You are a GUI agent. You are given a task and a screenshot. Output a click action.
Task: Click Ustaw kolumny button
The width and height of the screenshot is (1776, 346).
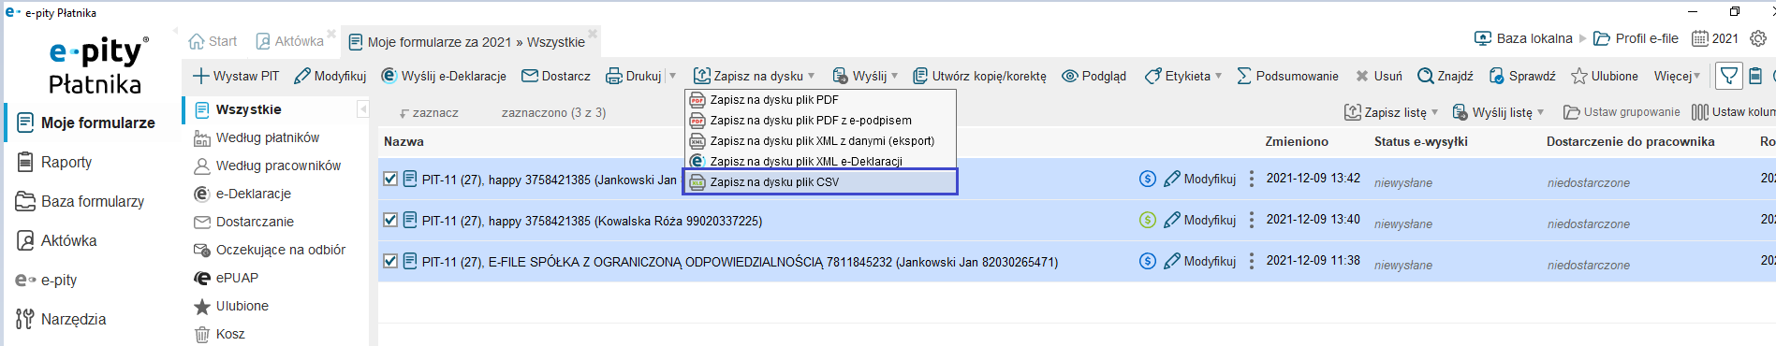point(1733,112)
